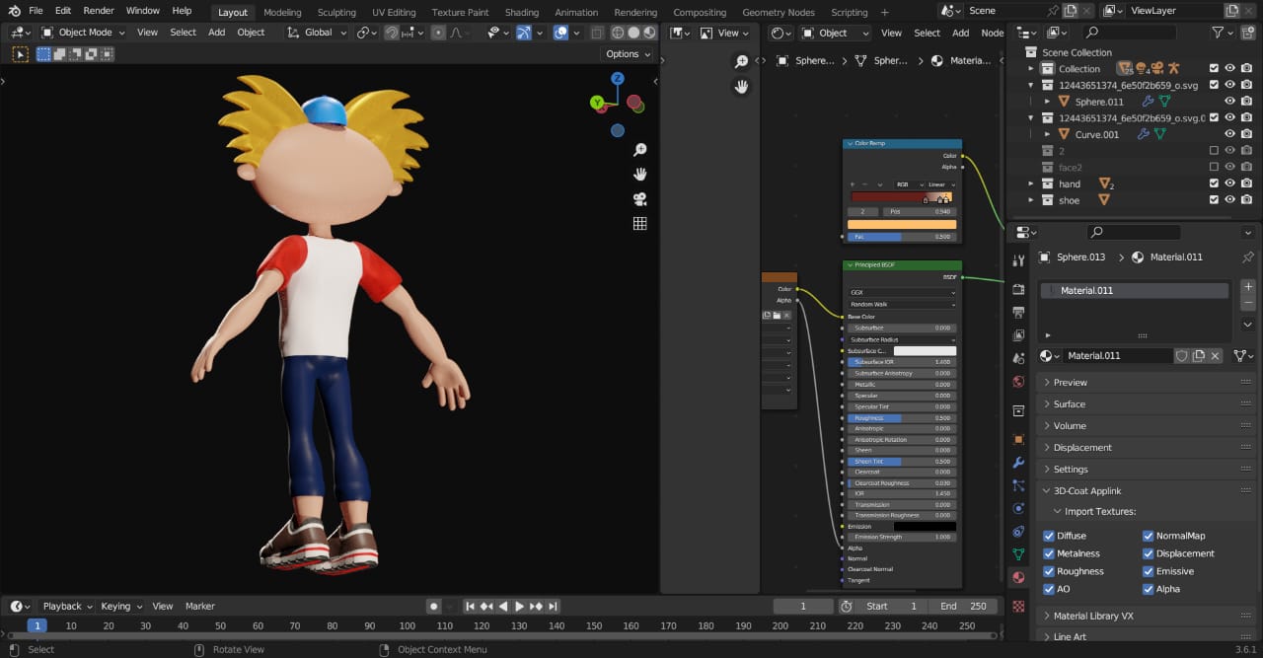The width and height of the screenshot is (1263, 658).
Task: Select the viewport pan hand icon
Action: coord(639,175)
